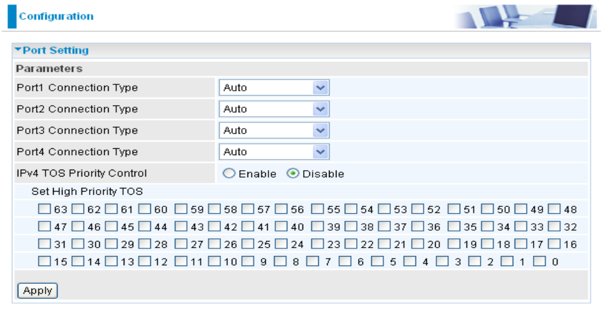Screen dimensions: 603x314
Task: Check the TOS 39 checkbox
Action: 317,226
